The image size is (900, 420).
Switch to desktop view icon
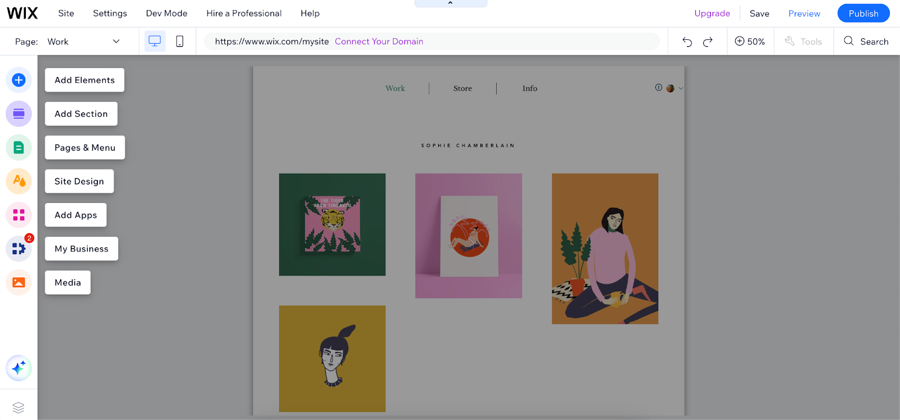(x=155, y=41)
